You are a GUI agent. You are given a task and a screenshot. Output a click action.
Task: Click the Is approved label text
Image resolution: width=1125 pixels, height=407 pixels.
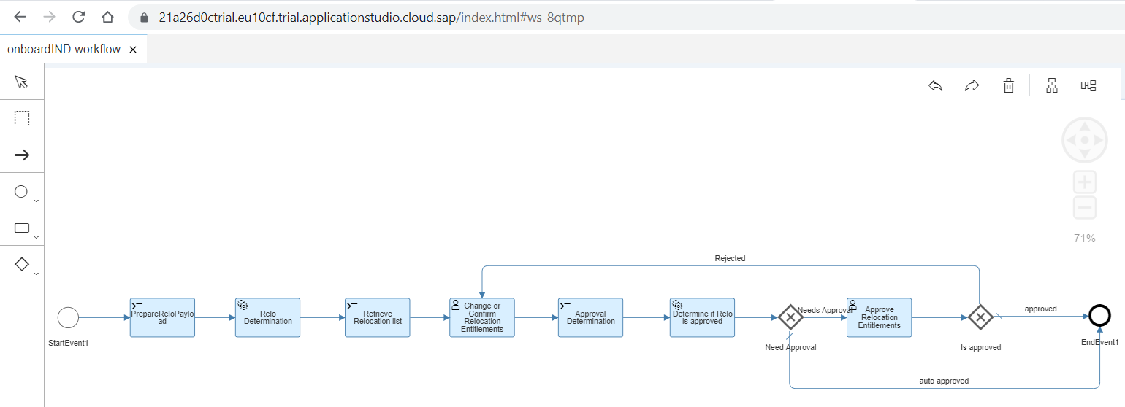[x=980, y=347]
